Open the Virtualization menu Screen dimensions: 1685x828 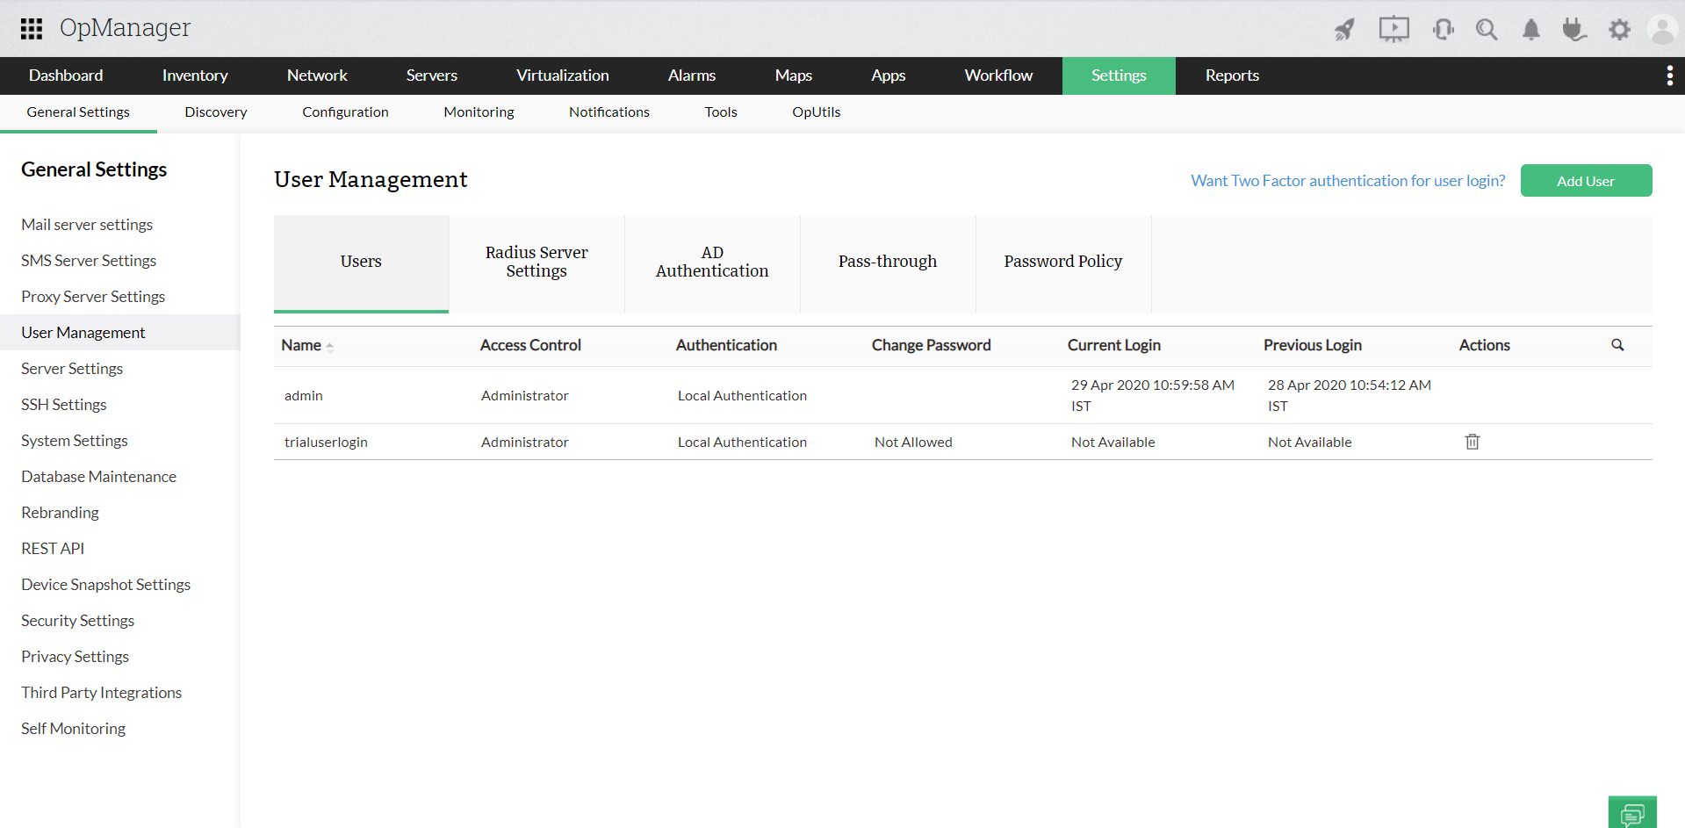[x=563, y=76]
